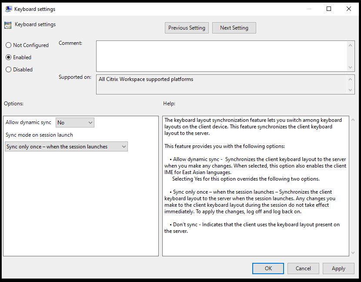
Task: Click the Comment box scroll down arrow
Action: [351, 67]
